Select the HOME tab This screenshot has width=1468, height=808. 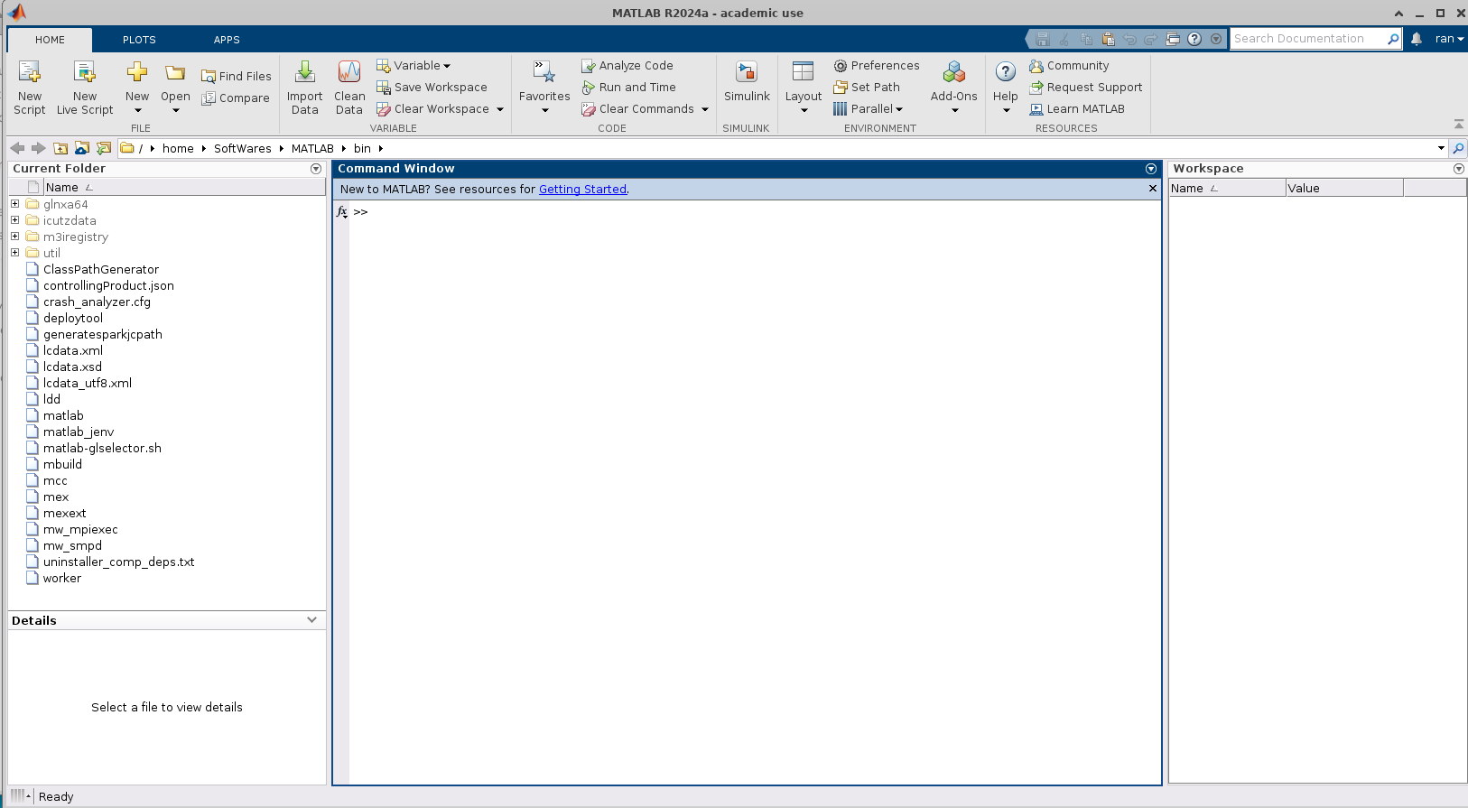pos(50,40)
